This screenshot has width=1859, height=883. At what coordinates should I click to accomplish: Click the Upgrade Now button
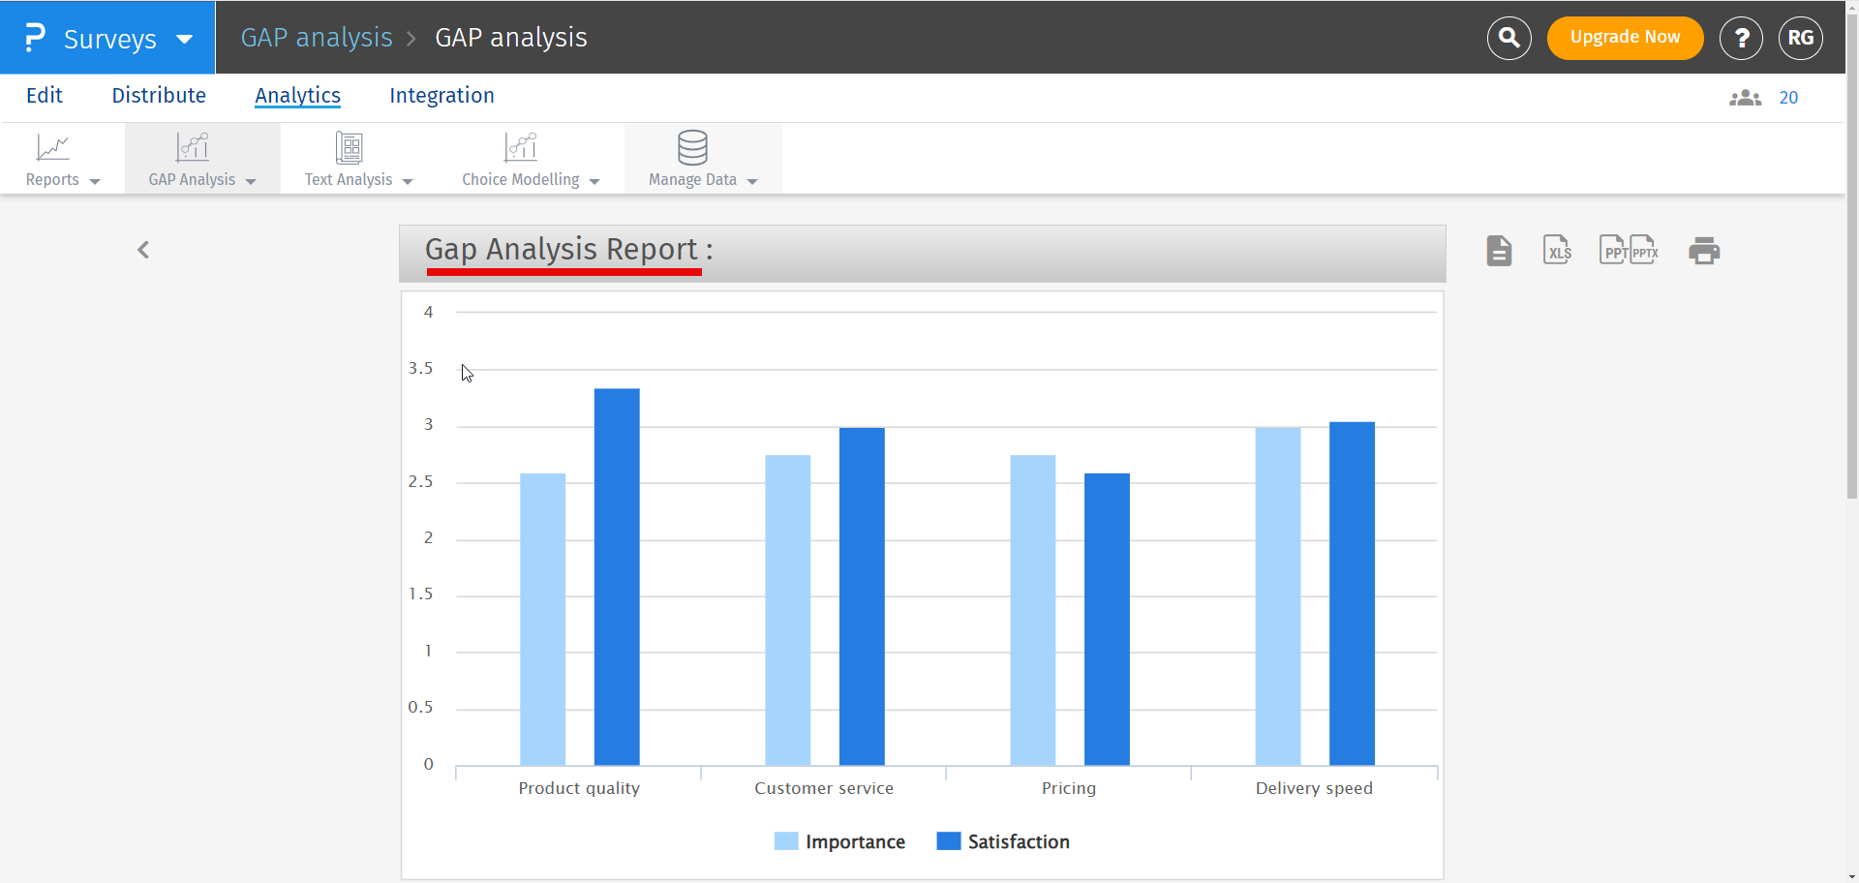pos(1625,38)
